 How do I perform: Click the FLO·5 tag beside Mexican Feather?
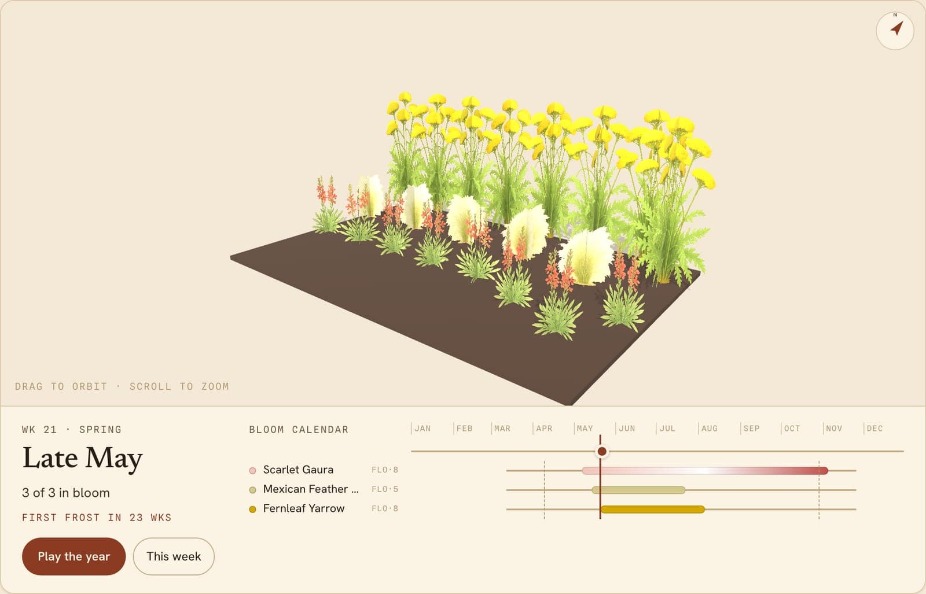pyautogui.click(x=385, y=489)
